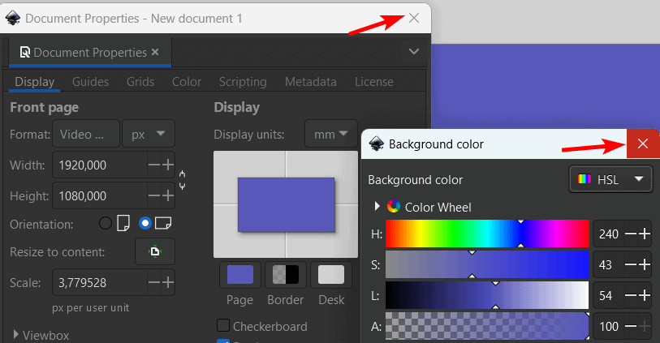
Task: Open the HSL color mode dropdown
Action: tap(610, 179)
